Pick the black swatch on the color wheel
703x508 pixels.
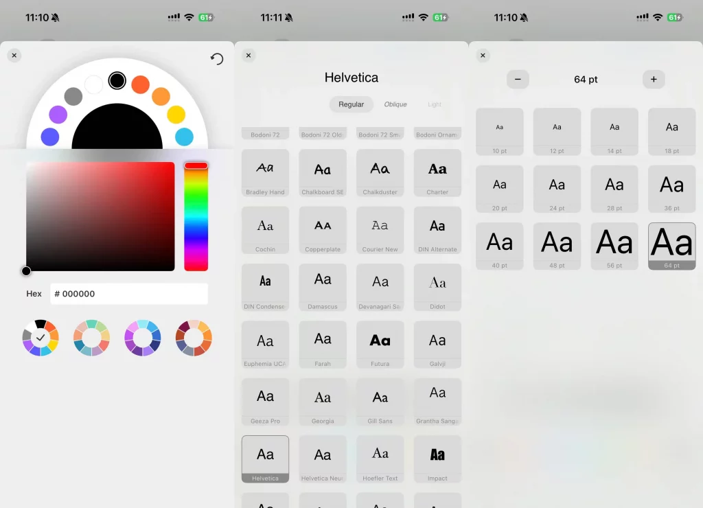point(117,81)
